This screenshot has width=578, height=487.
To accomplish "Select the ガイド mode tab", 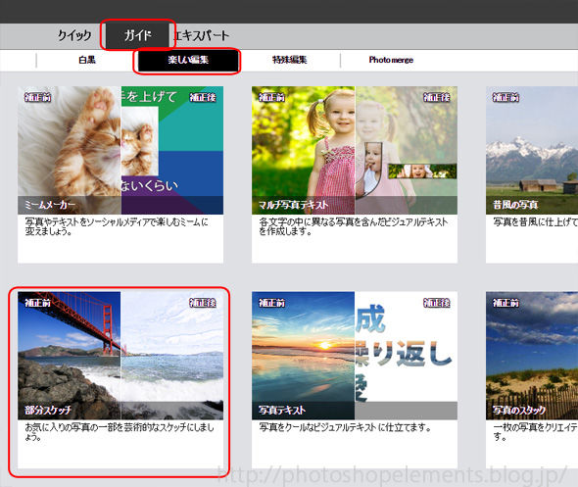I will pyautogui.click(x=137, y=35).
